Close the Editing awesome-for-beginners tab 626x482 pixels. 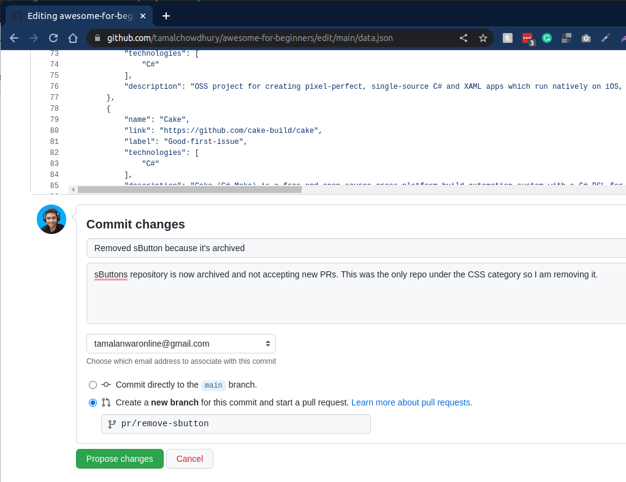click(143, 16)
